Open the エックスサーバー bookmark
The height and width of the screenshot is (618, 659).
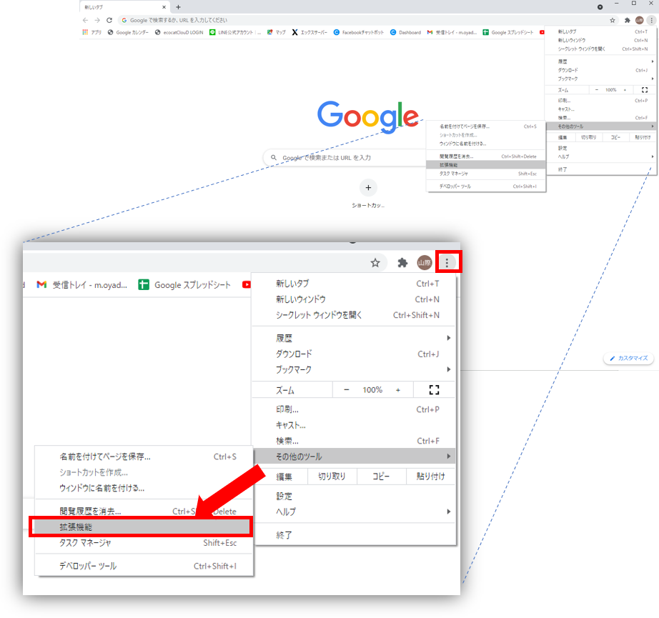(309, 32)
